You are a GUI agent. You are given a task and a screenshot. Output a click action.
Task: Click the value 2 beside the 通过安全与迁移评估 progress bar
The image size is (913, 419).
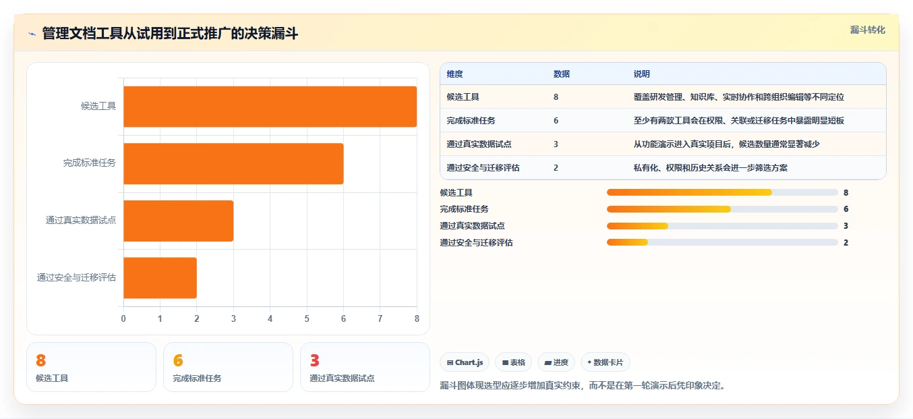tap(846, 242)
